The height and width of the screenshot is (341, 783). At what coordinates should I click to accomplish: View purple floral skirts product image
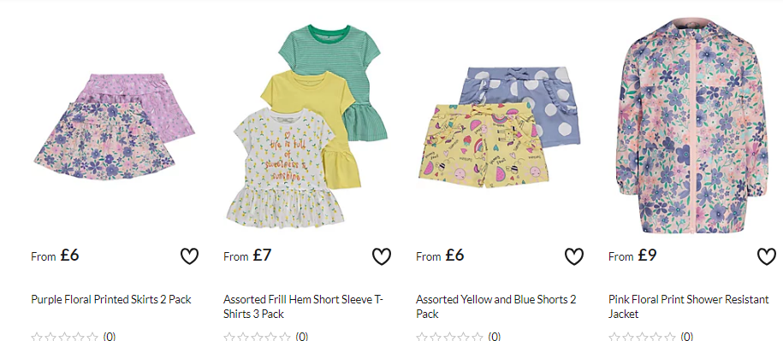[114, 126]
